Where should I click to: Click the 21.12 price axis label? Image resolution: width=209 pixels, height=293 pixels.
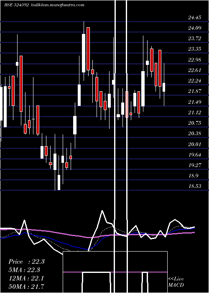[x=195, y=113]
